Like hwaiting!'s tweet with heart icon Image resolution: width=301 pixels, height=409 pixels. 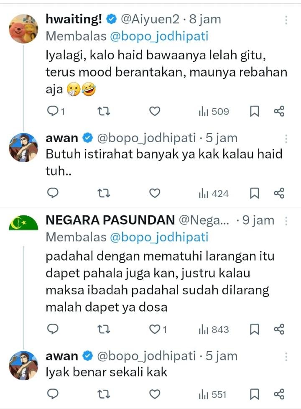click(x=155, y=112)
